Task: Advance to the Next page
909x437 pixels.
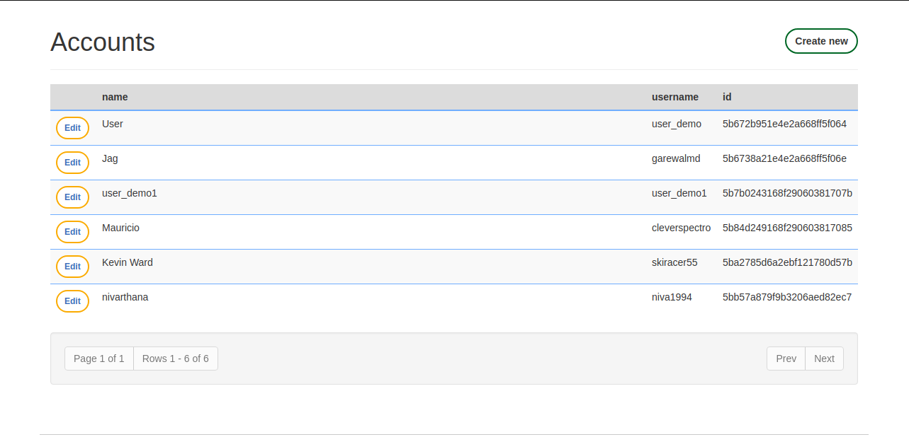Action: coord(824,359)
